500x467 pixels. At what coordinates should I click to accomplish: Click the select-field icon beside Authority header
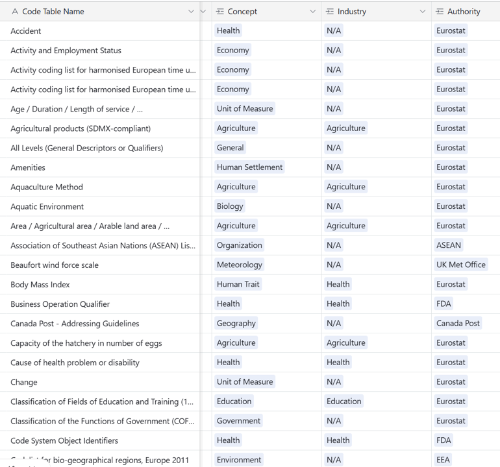pyautogui.click(x=440, y=12)
